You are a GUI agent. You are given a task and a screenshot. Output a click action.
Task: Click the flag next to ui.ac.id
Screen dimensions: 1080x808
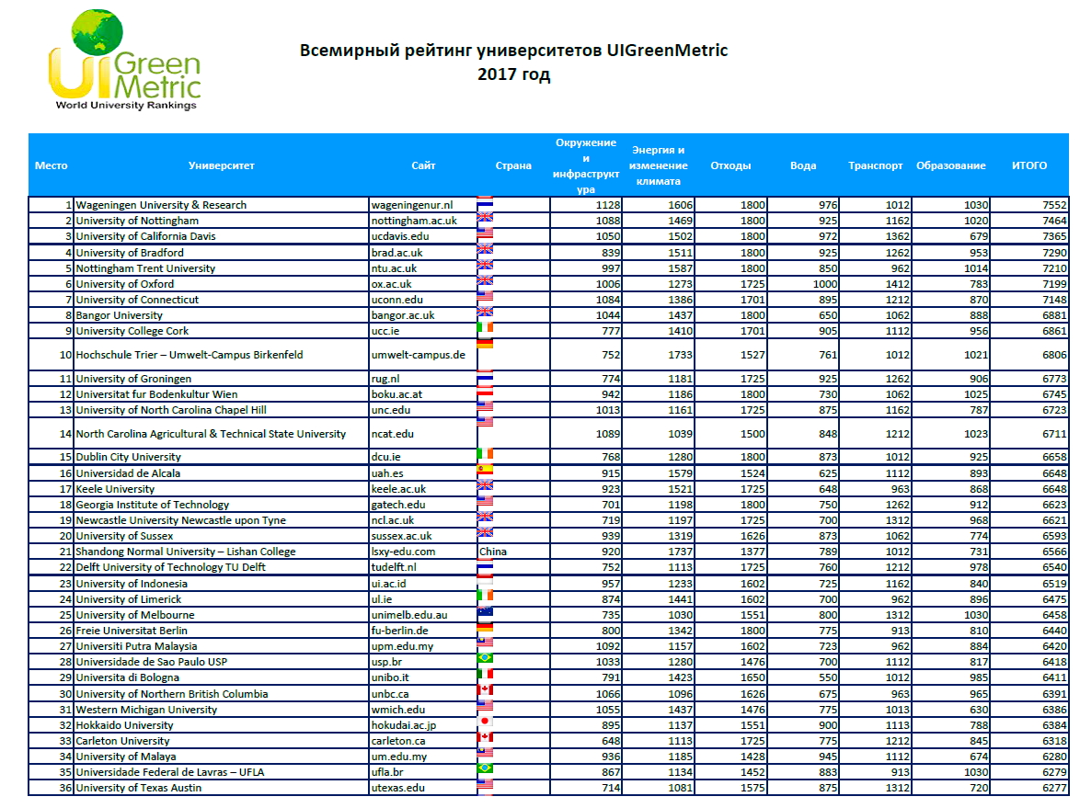(485, 579)
